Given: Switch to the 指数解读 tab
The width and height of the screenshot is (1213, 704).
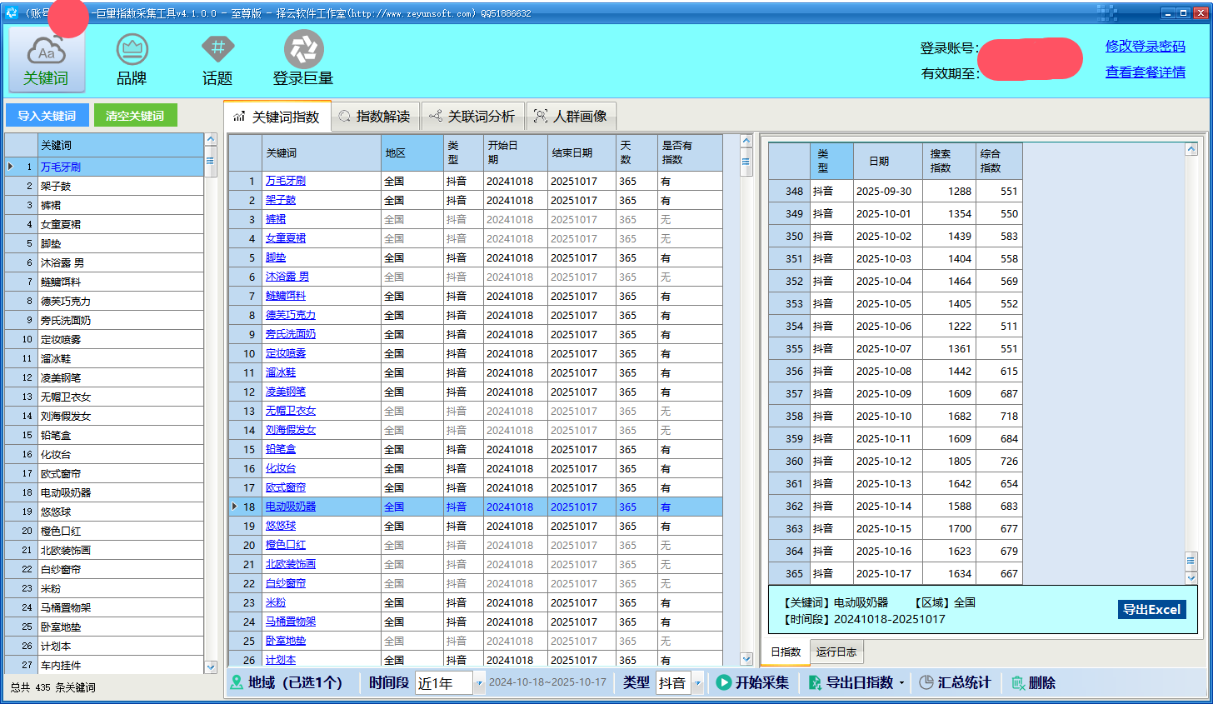Looking at the screenshot, I should (x=375, y=117).
